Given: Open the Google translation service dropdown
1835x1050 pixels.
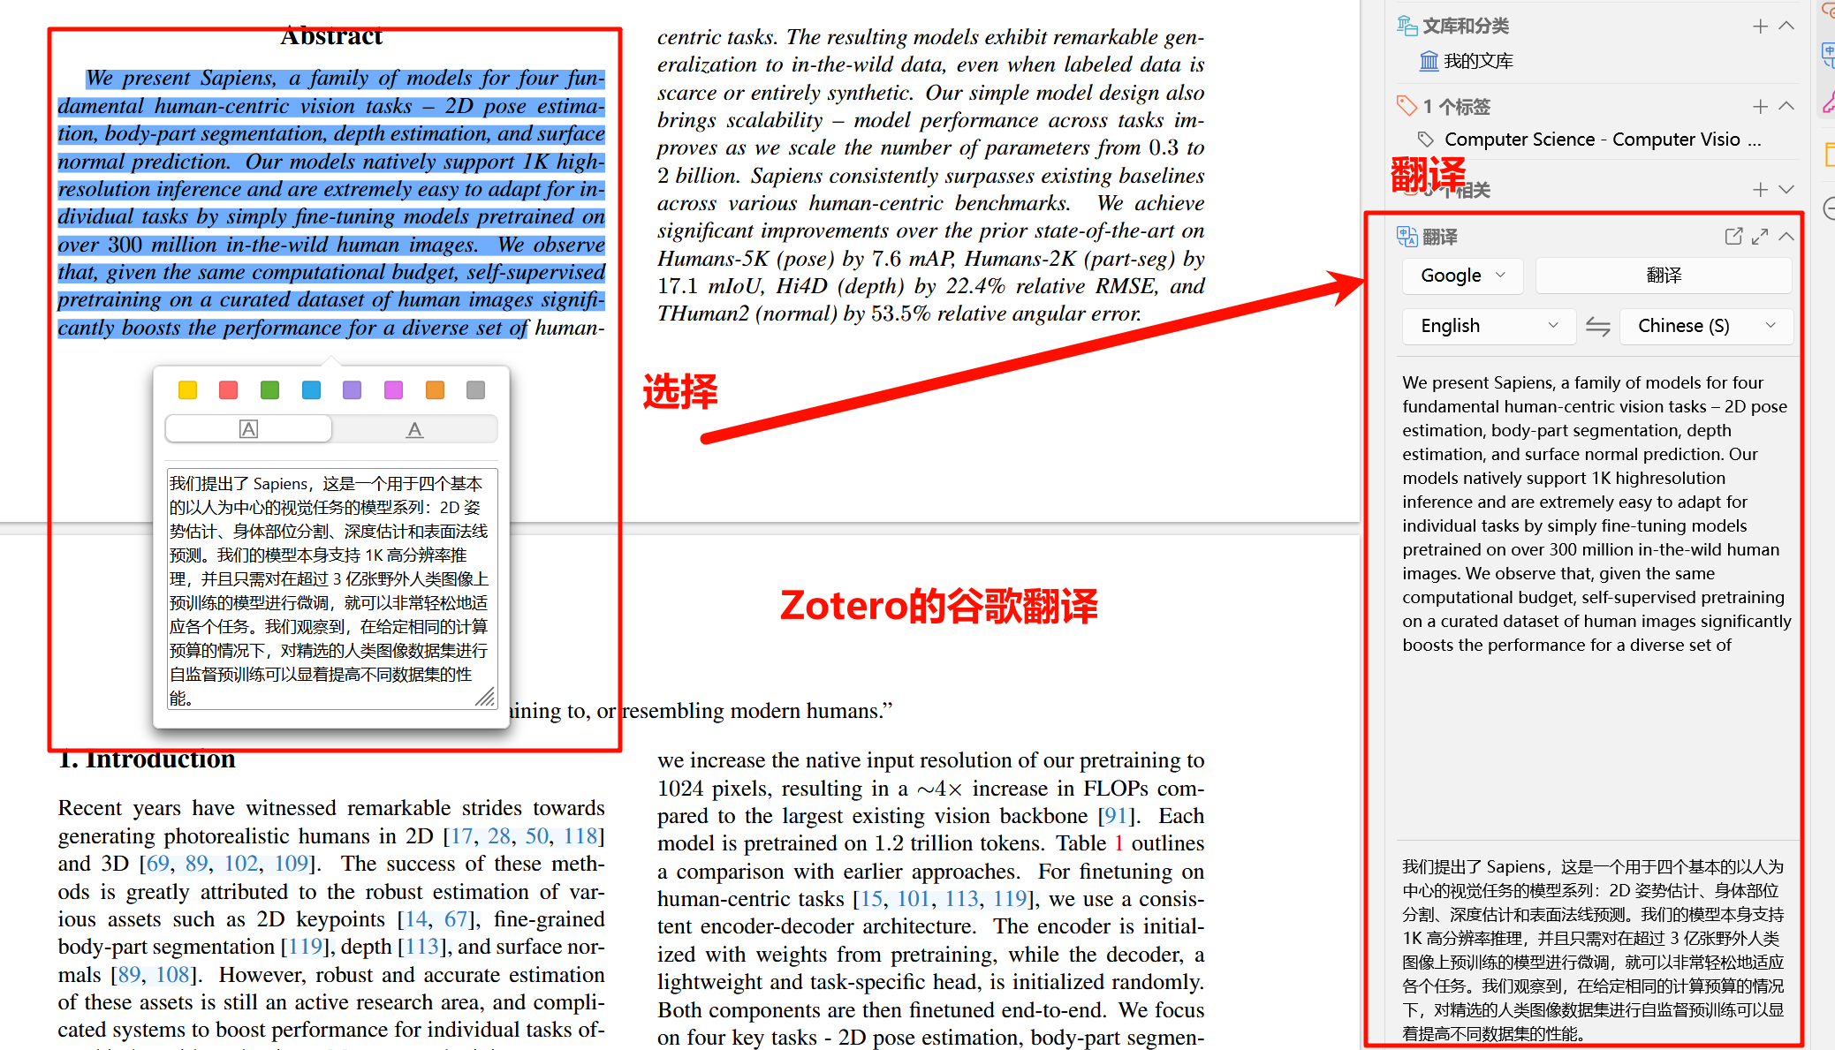Looking at the screenshot, I should tap(1462, 276).
